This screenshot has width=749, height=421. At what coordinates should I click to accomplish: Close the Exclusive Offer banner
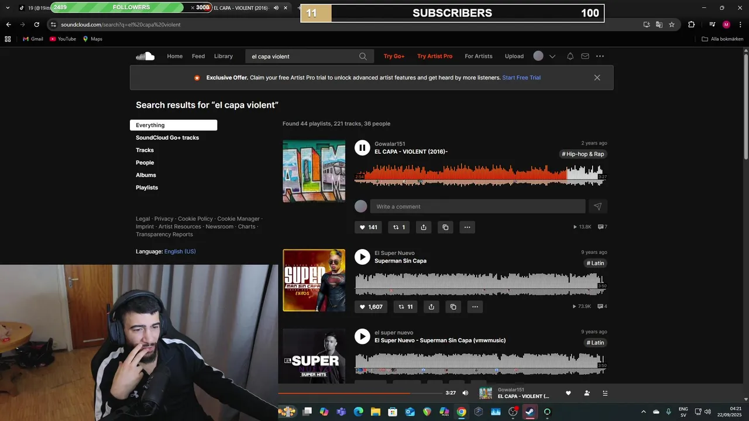(597, 78)
